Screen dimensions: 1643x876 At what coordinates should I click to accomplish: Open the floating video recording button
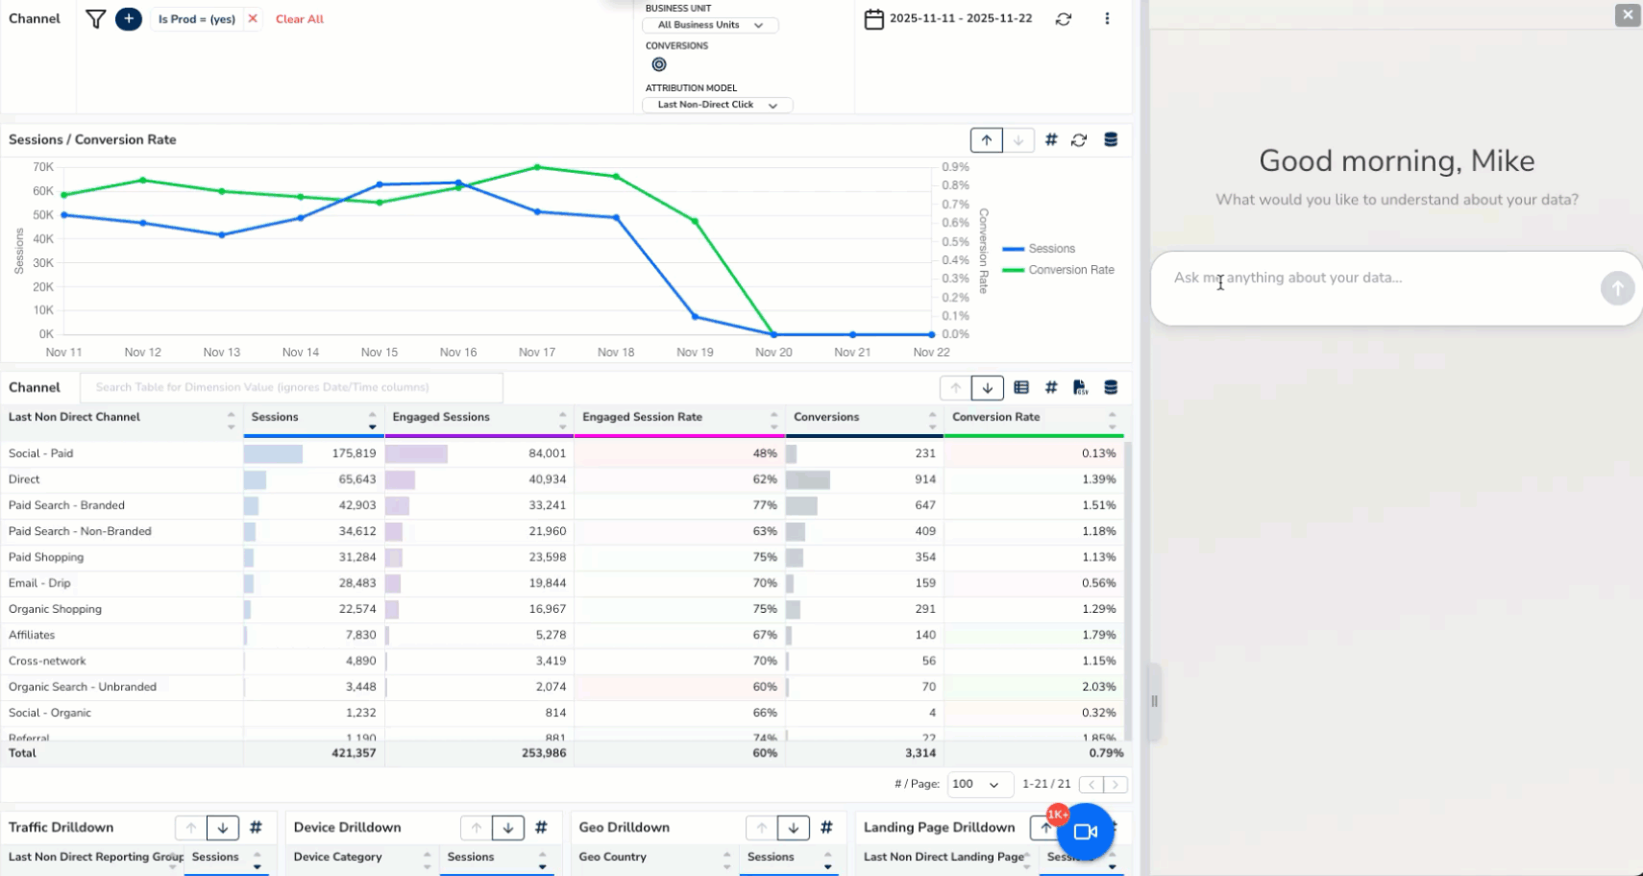(1084, 832)
